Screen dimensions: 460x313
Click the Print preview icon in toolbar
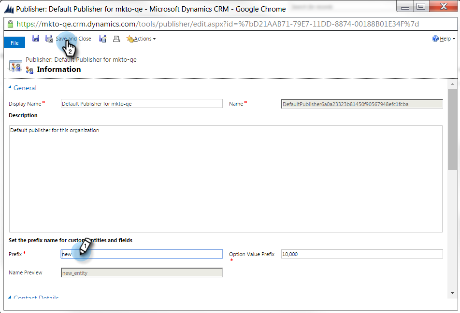pos(116,39)
